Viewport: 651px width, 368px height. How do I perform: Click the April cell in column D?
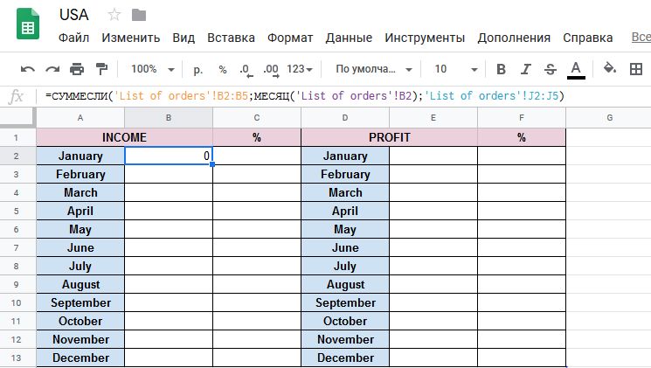(345, 211)
